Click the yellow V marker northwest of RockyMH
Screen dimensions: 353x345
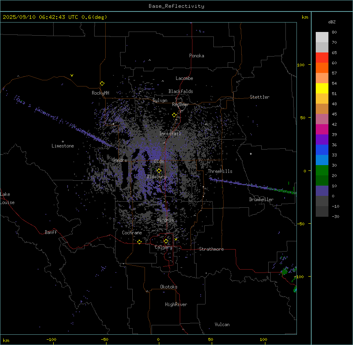coord(72,75)
